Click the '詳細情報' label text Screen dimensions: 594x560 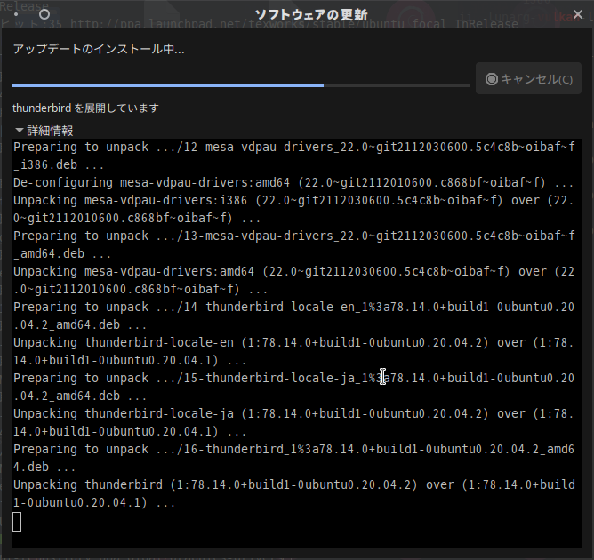[x=50, y=131]
